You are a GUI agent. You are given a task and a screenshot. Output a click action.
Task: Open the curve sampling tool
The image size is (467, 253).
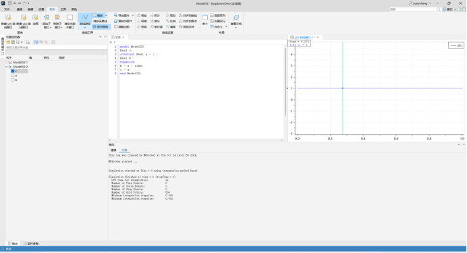pos(187,27)
